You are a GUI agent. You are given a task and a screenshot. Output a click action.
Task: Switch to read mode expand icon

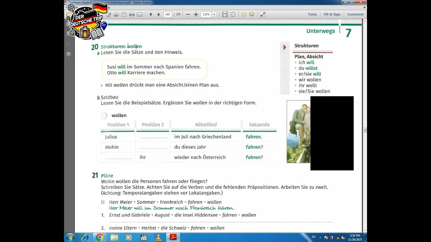(x=263, y=14)
